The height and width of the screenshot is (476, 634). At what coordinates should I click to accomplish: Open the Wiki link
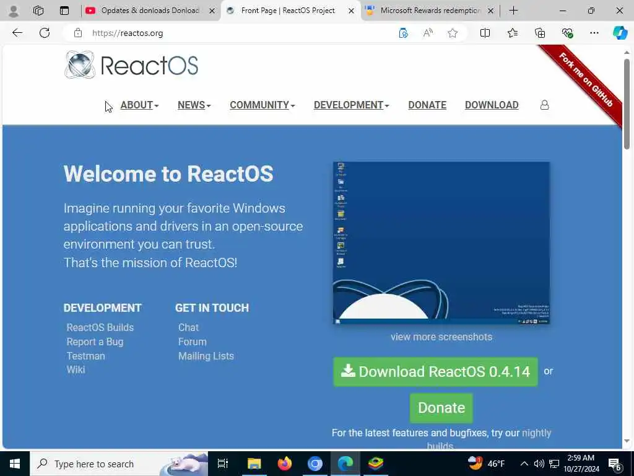coord(76,370)
